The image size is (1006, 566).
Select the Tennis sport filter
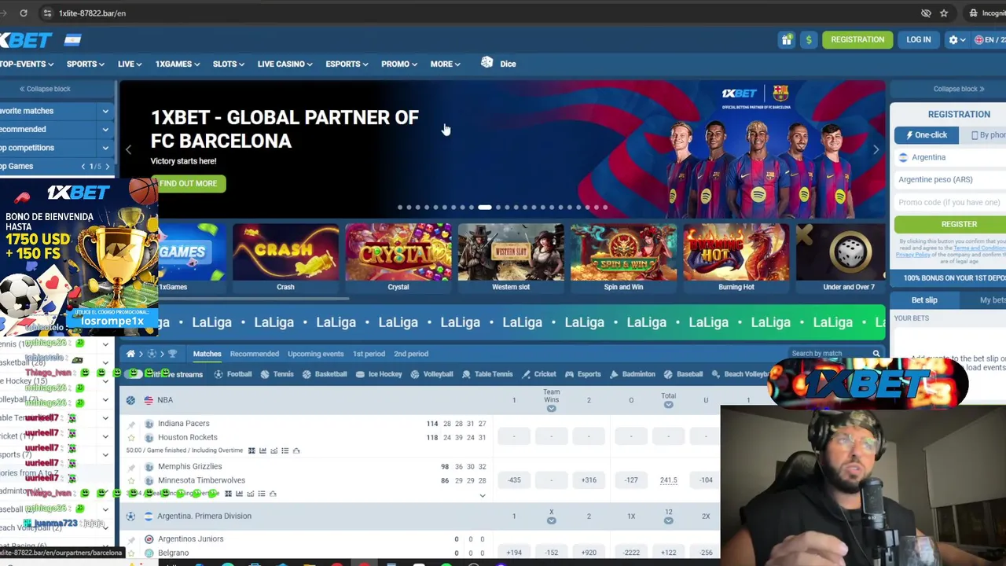[277, 374]
